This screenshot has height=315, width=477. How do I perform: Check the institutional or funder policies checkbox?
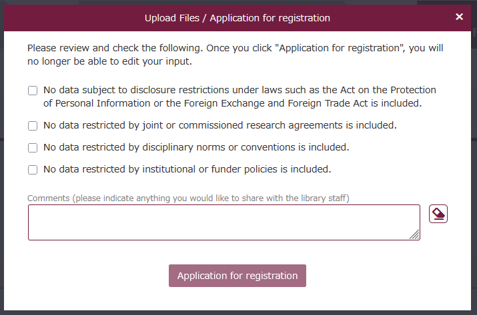[33, 170]
